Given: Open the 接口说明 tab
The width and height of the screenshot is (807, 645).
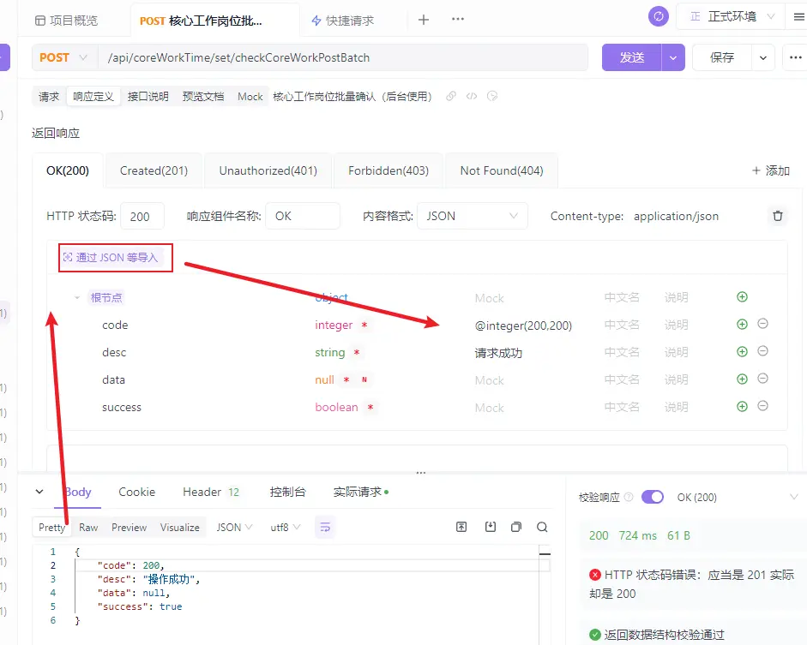Looking at the screenshot, I should (148, 97).
